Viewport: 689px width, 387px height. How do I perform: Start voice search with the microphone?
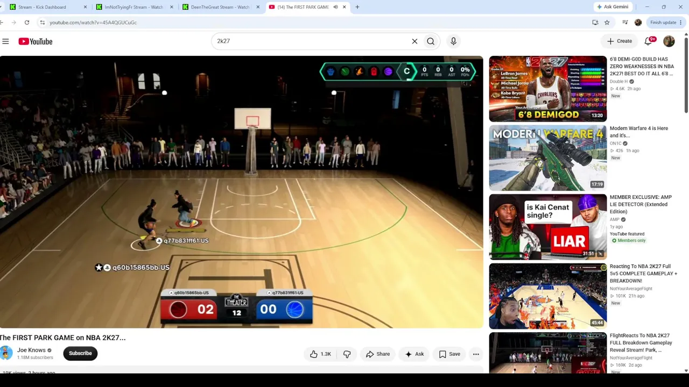coord(453,41)
